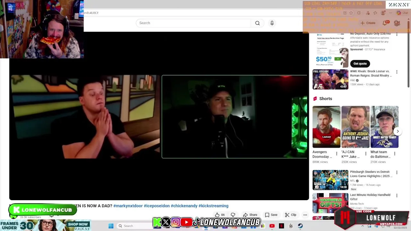The height and width of the screenshot is (231, 411).
Task: Open Edge split screen icon
Action: coord(345,13)
